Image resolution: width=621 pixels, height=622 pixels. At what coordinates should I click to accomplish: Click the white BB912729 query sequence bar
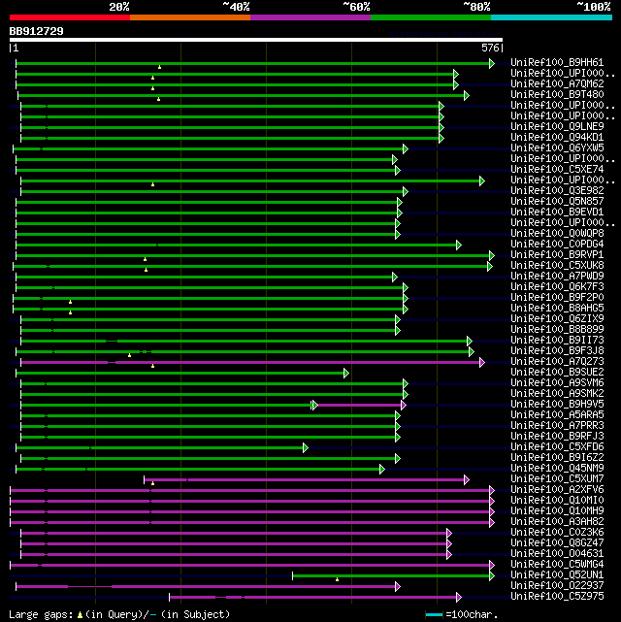pyautogui.click(x=256, y=40)
